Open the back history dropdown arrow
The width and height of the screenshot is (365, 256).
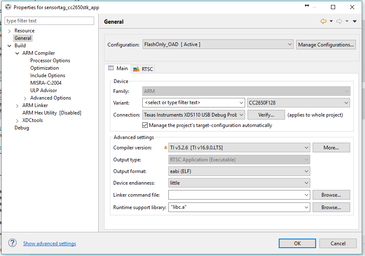pos(331,22)
